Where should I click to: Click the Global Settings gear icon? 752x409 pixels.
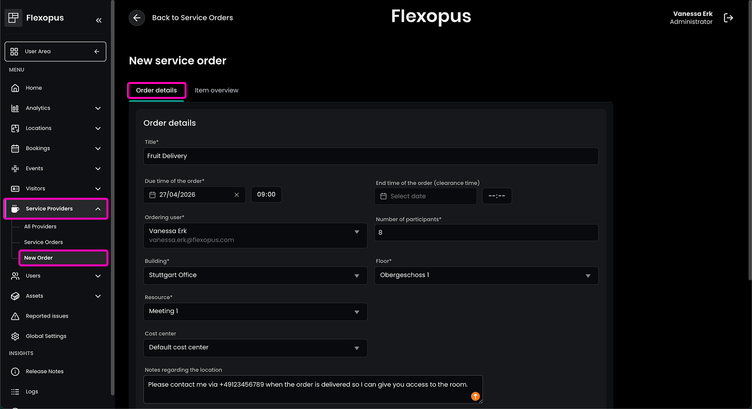[15, 336]
